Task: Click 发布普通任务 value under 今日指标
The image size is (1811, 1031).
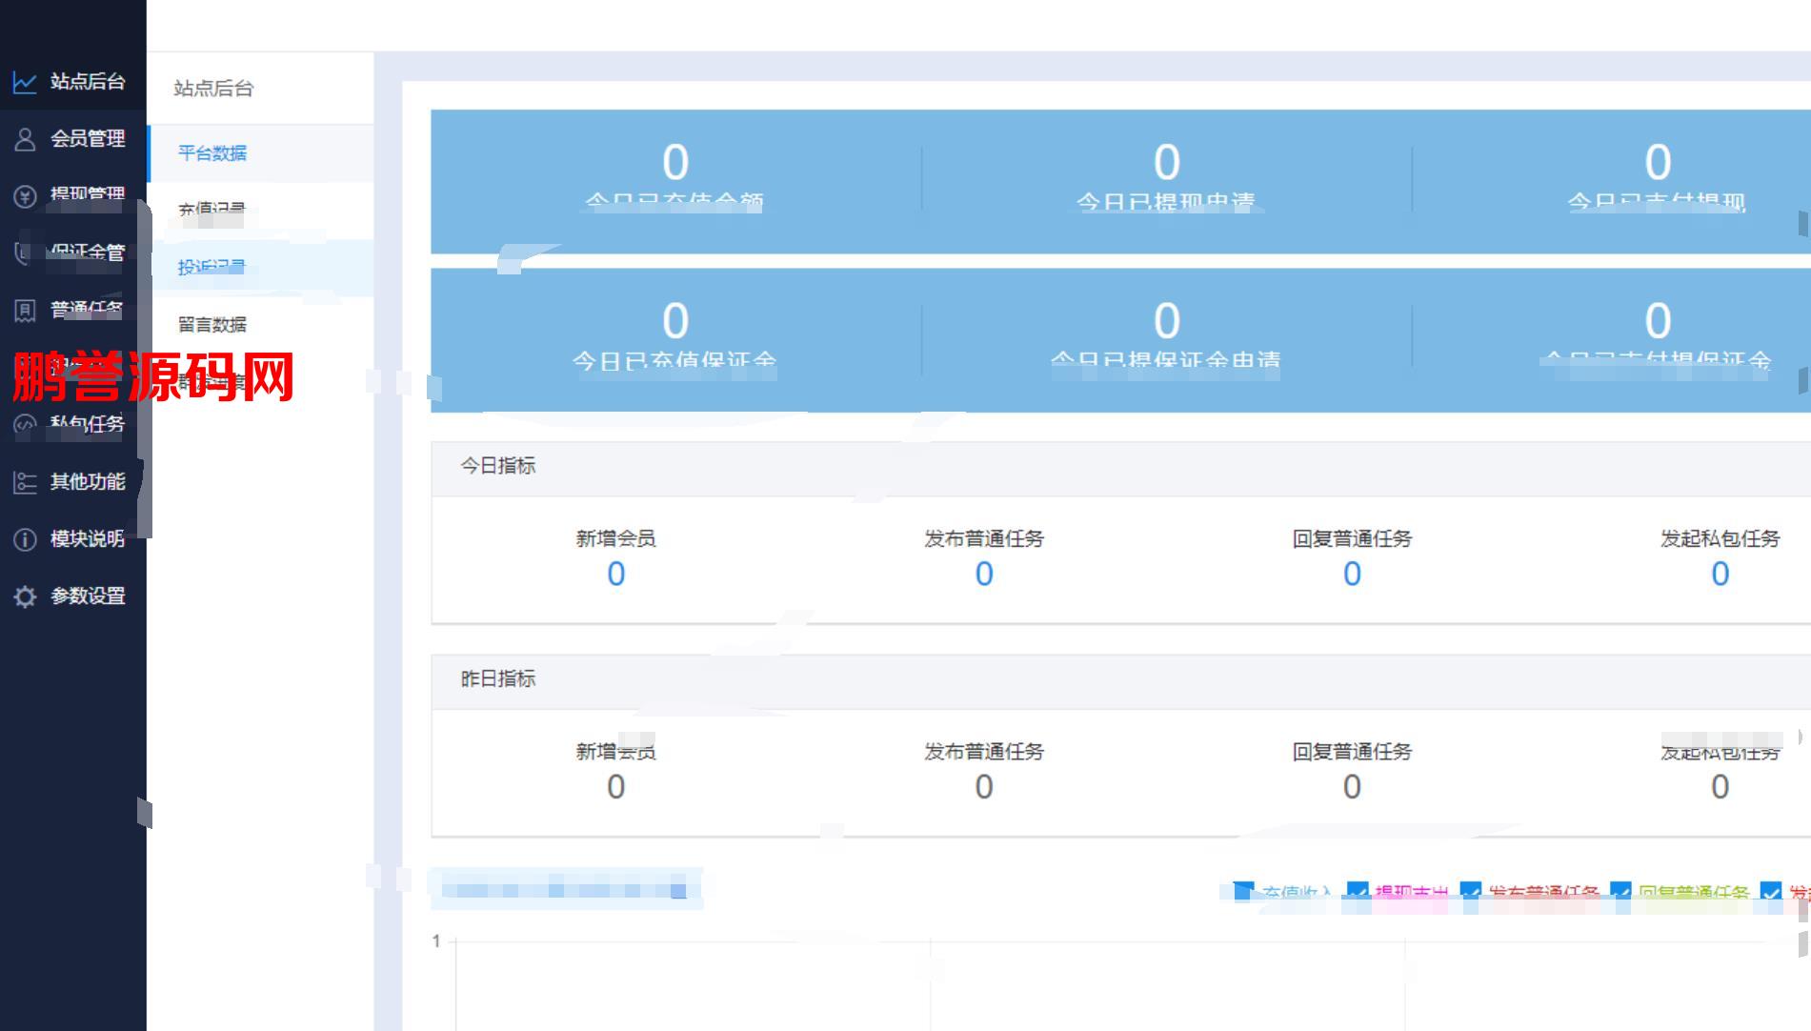Action: 984,574
